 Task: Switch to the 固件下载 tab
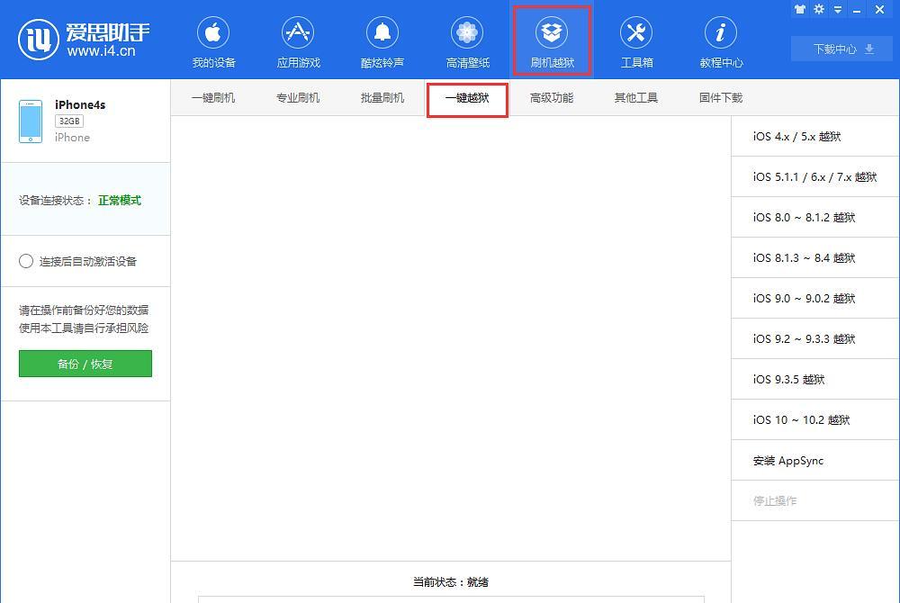[721, 98]
